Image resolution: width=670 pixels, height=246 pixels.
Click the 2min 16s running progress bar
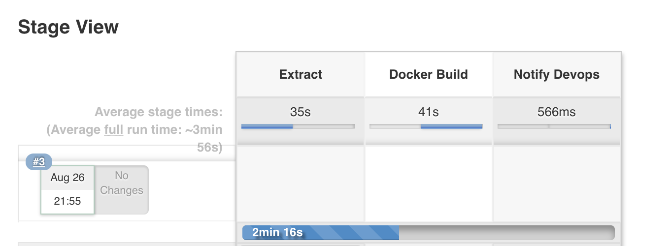point(320,232)
